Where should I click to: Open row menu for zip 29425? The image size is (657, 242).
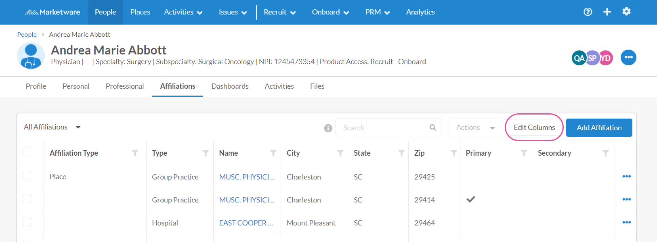point(627,176)
